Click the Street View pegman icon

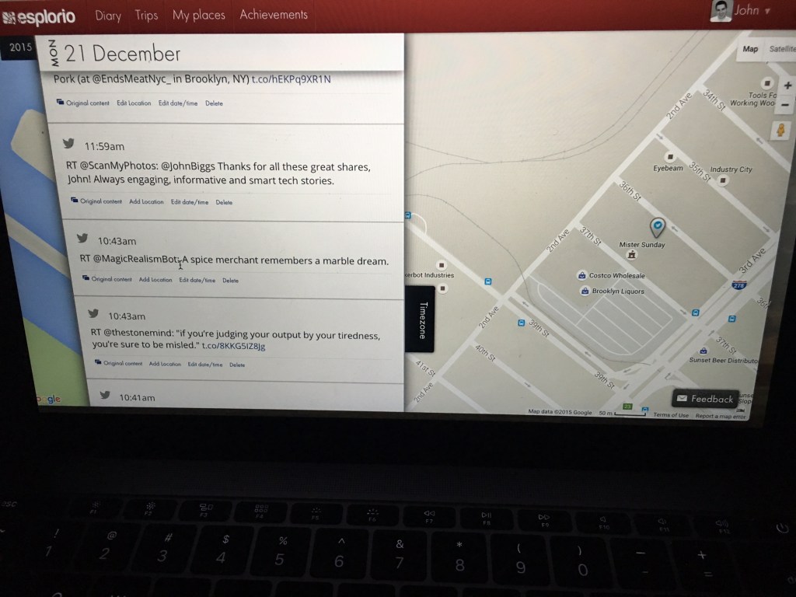[x=781, y=131]
